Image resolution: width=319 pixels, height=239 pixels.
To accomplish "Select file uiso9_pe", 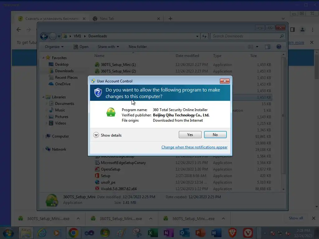I will click(x=108, y=182).
